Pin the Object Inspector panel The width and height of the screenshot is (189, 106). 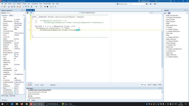tap(22, 10)
